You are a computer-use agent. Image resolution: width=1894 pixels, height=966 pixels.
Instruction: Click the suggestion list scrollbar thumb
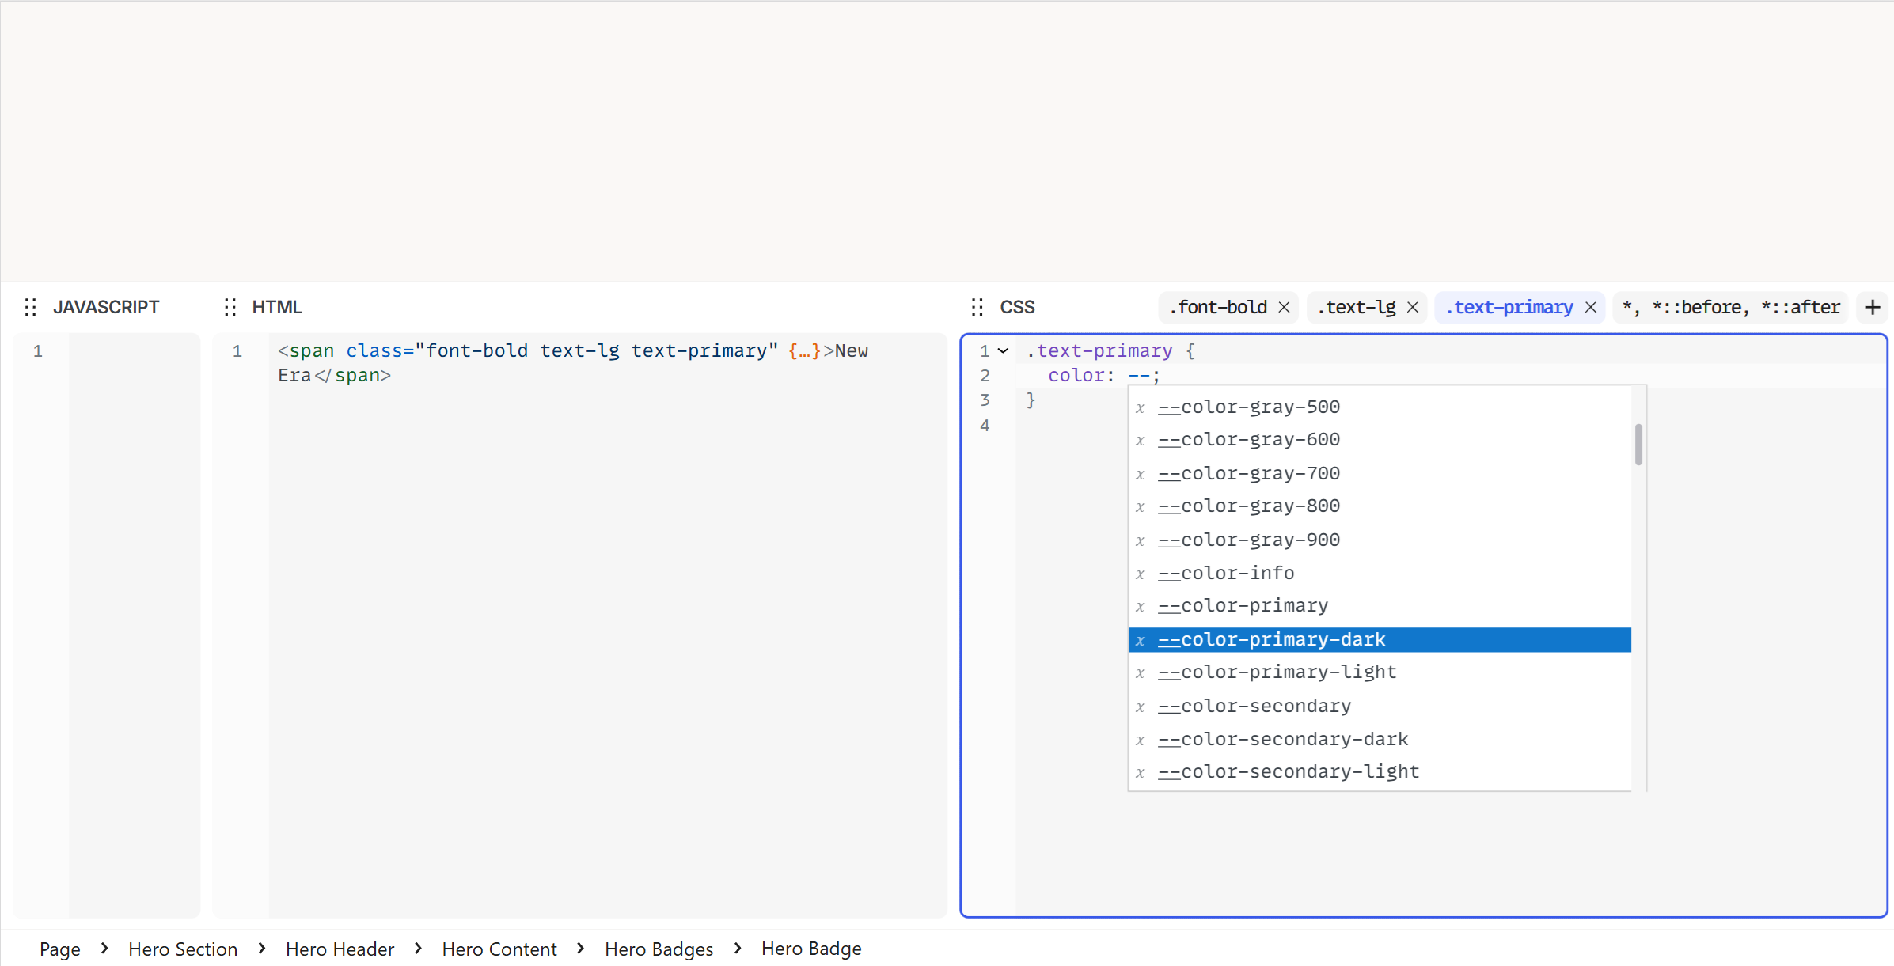coord(1638,445)
